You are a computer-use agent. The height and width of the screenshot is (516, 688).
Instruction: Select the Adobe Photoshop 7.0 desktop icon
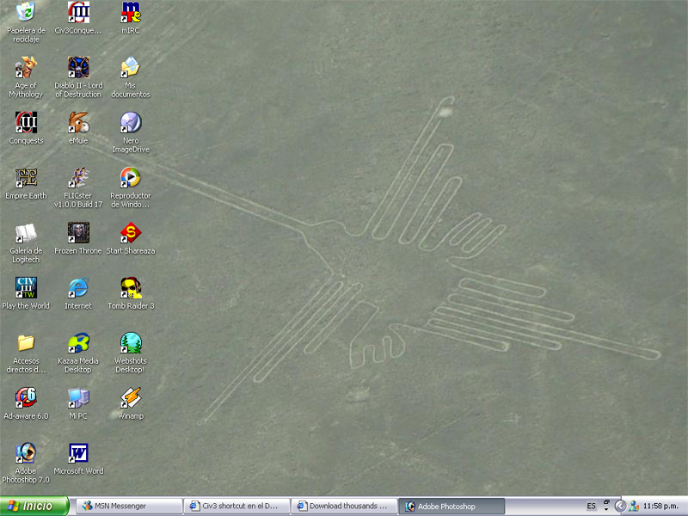(26, 453)
